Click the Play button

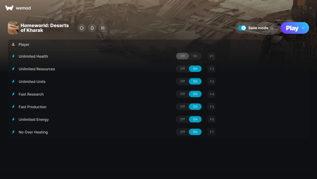[x=292, y=28]
